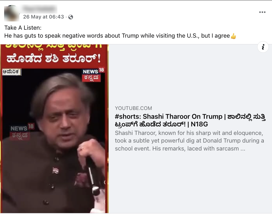Click the thumbs-up emoji in the post
This screenshot has height=214, width=272.
233,36
